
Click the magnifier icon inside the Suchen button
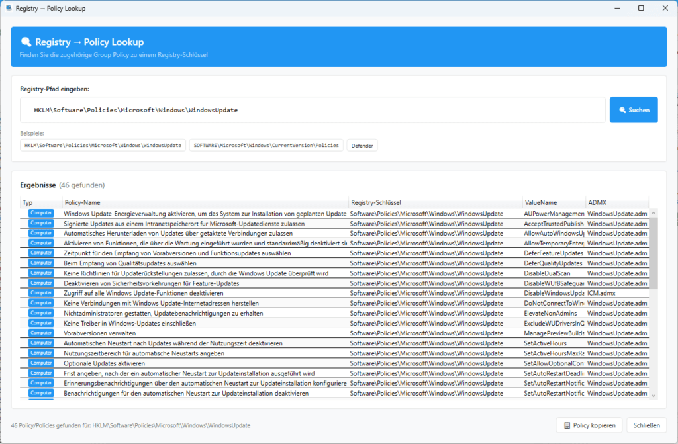click(x=621, y=109)
